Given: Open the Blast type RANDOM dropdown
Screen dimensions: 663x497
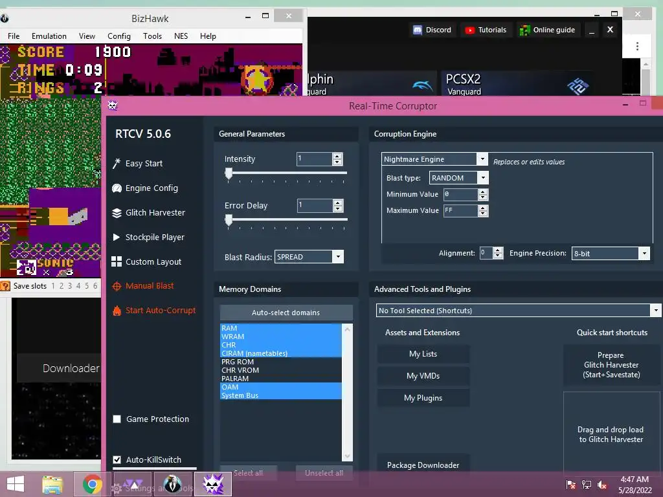Looking at the screenshot, I should click(x=483, y=178).
